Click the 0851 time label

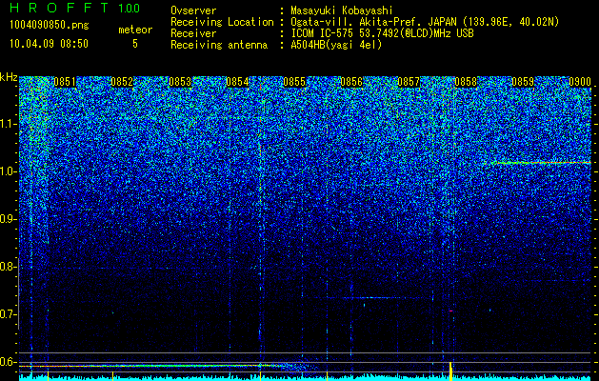pos(65,82)
